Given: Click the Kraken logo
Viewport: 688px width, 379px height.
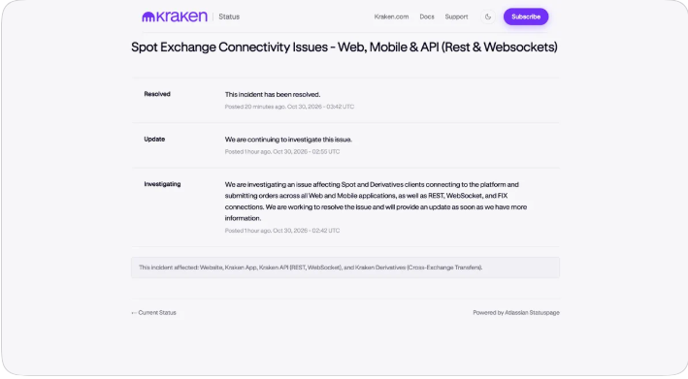Looking at the screenshot, I should point(175,16).
